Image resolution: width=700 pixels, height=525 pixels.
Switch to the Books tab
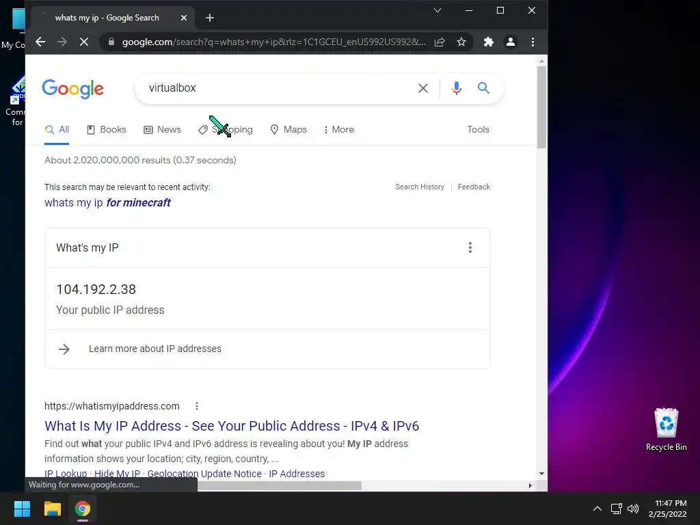(106, 130)
